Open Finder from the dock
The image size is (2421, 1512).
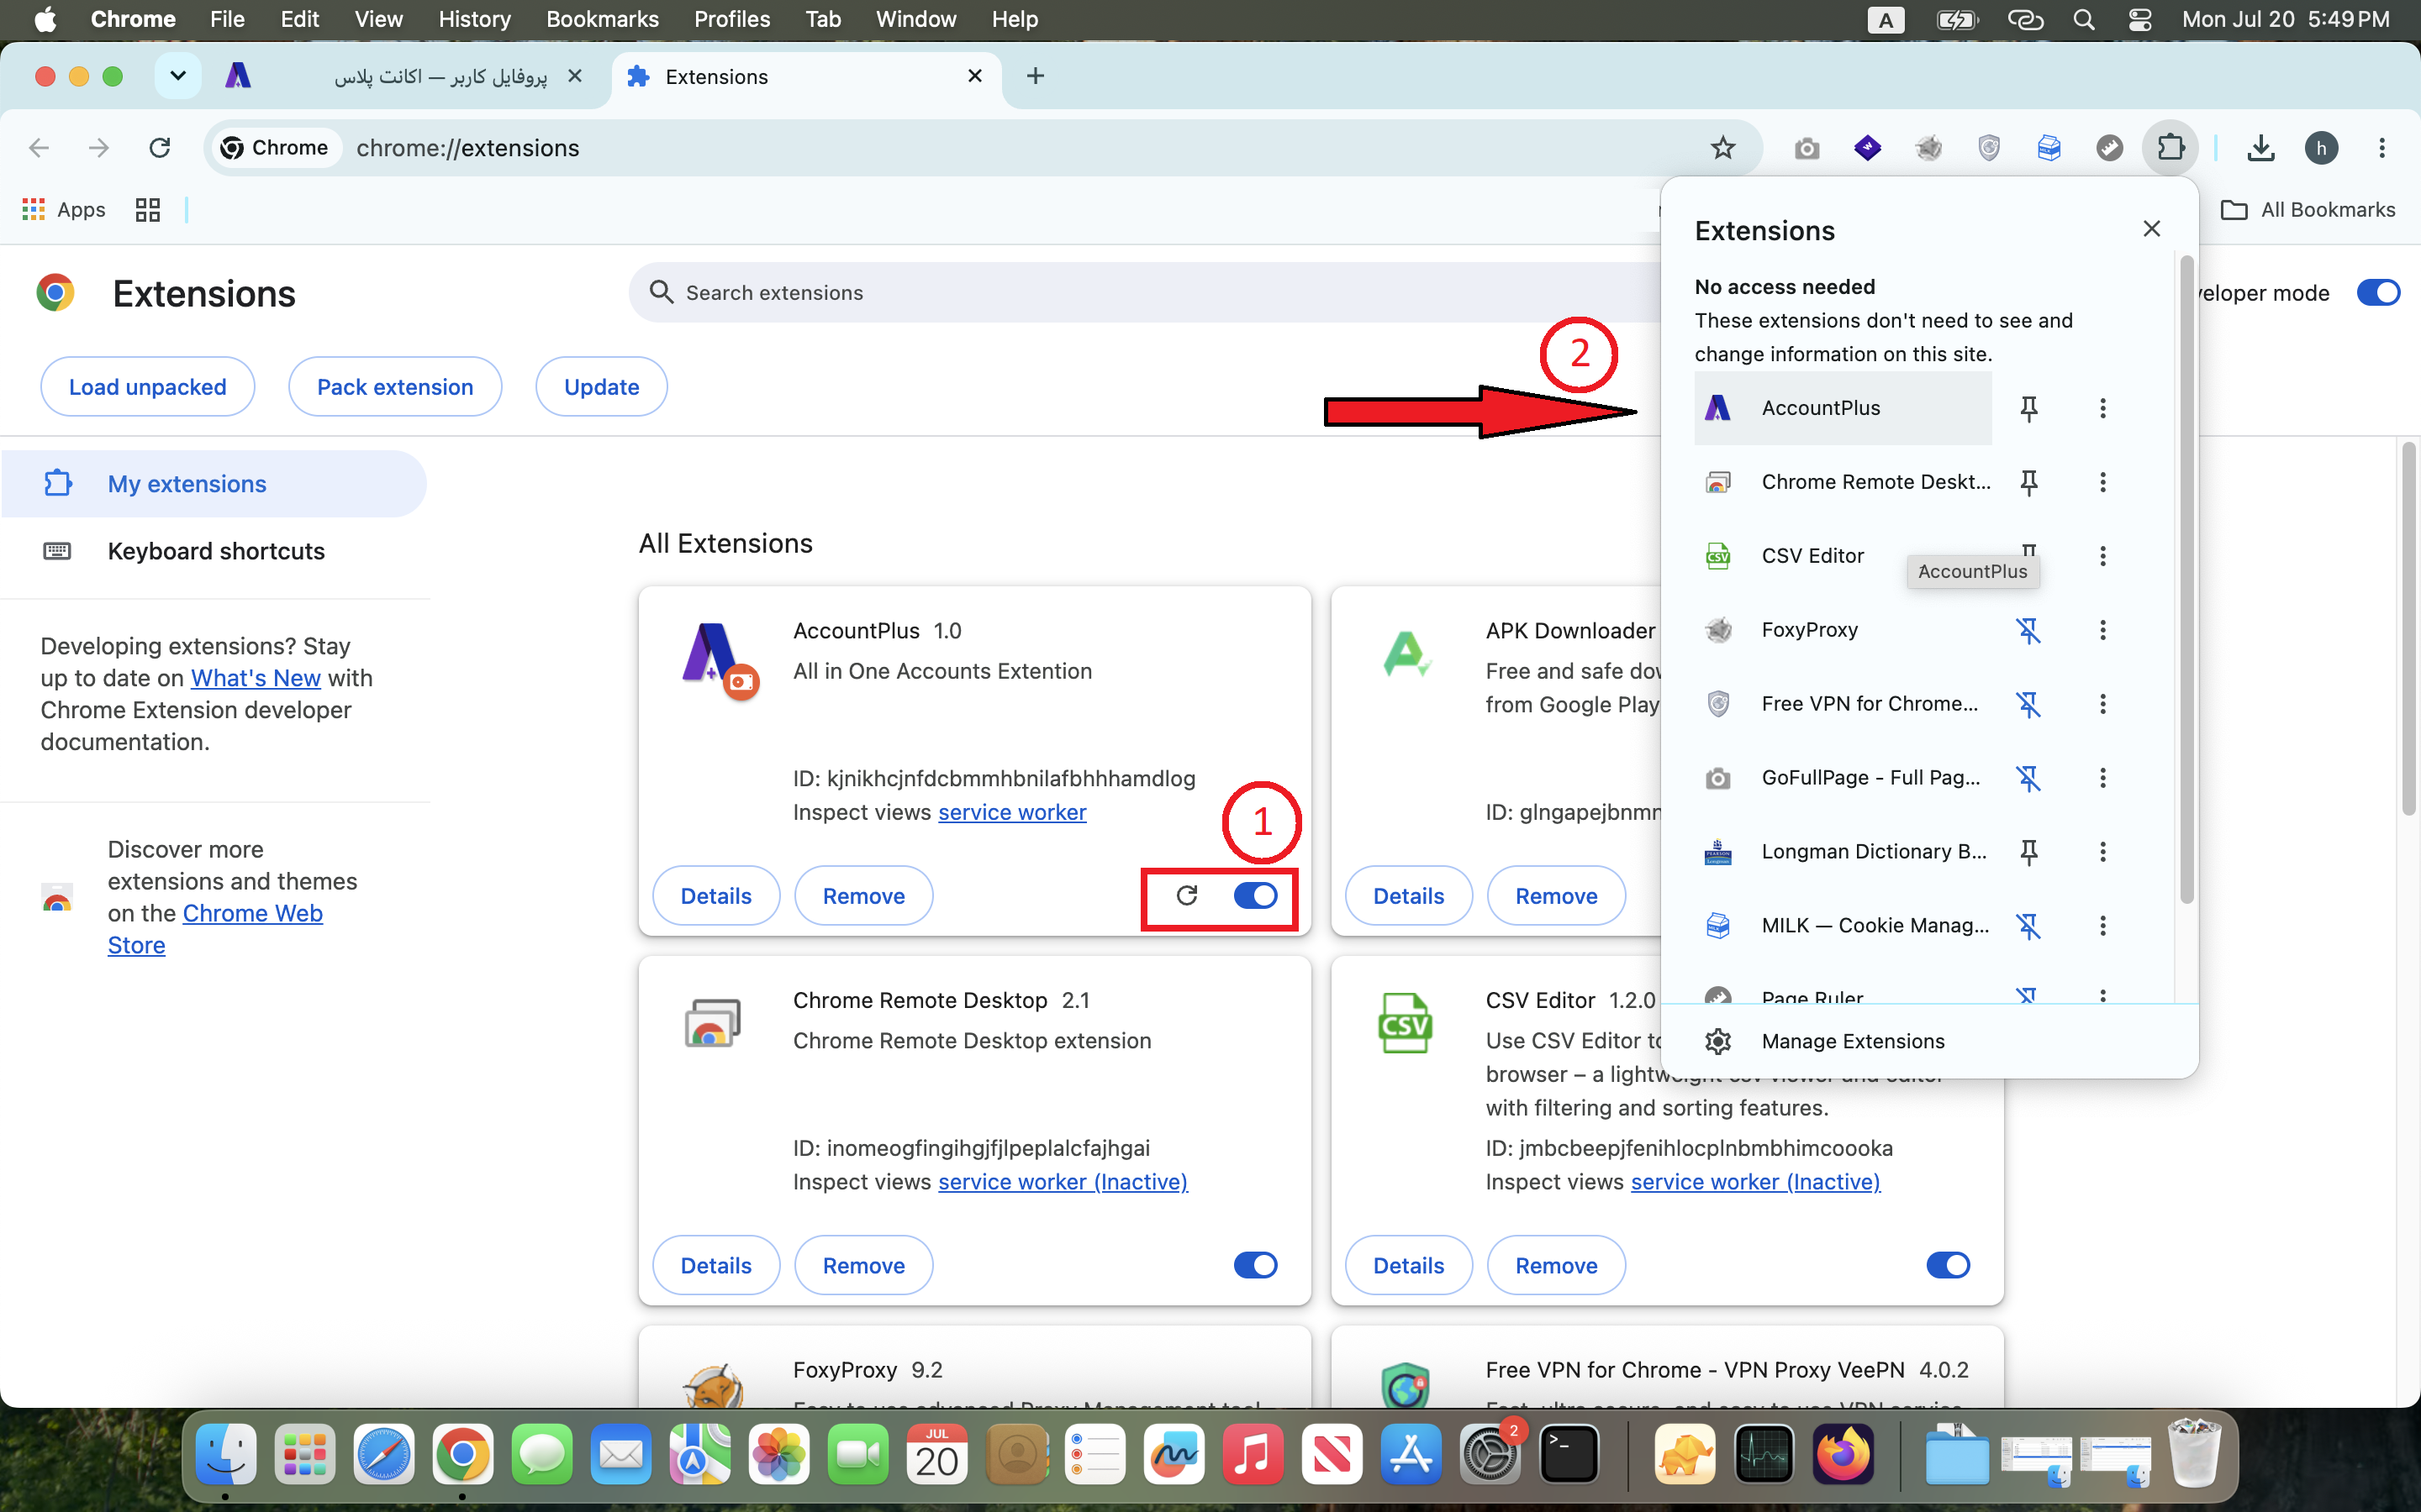[x=226, y=1454]
